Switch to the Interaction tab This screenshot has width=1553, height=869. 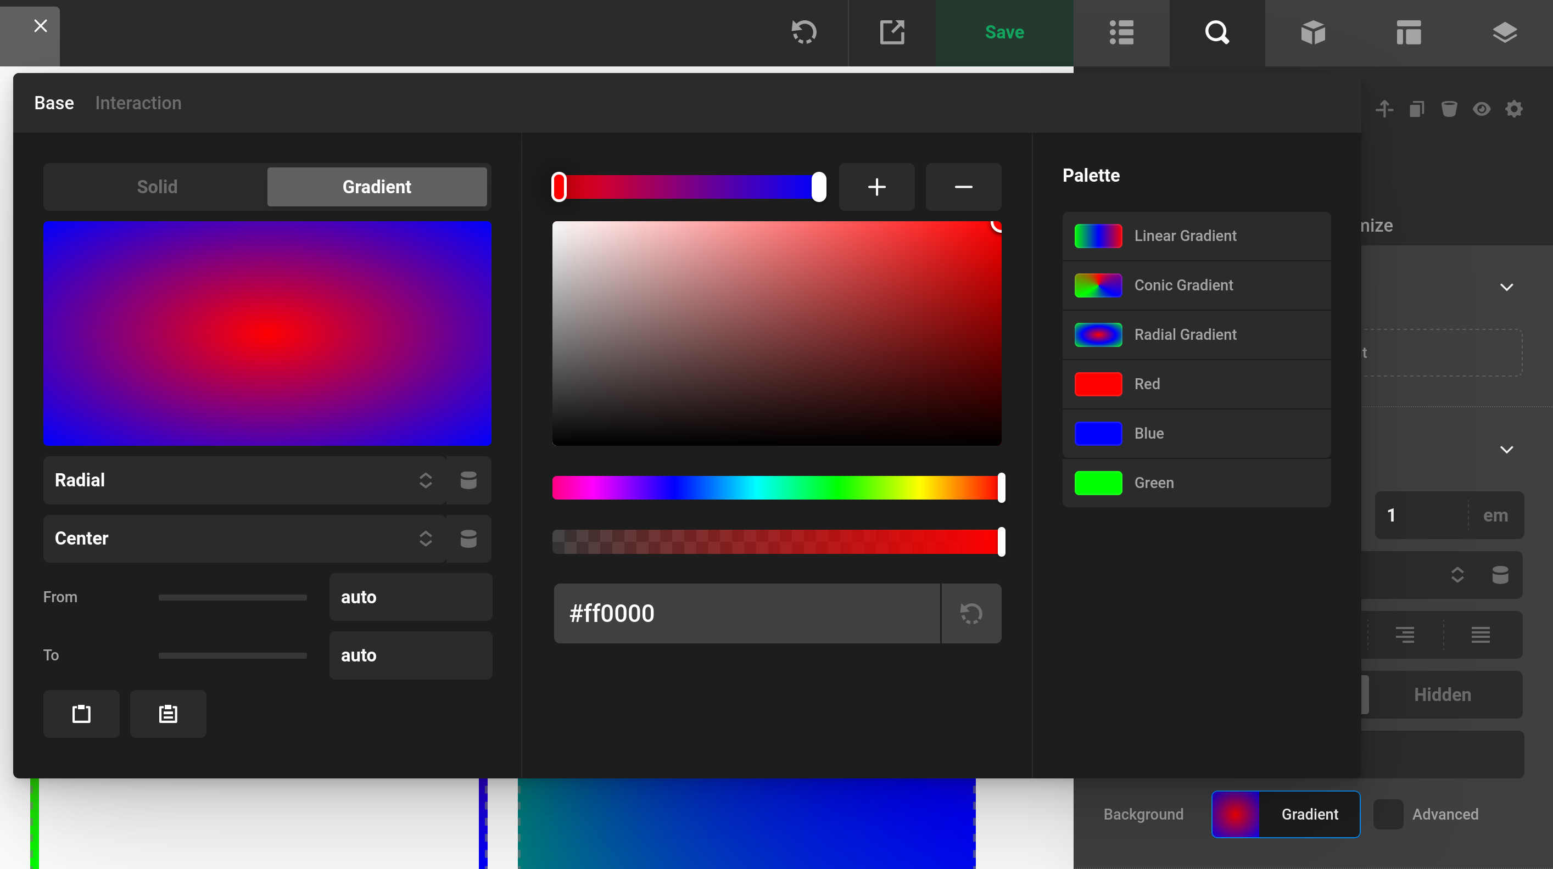pyautogui.click(x=138, y=103)
